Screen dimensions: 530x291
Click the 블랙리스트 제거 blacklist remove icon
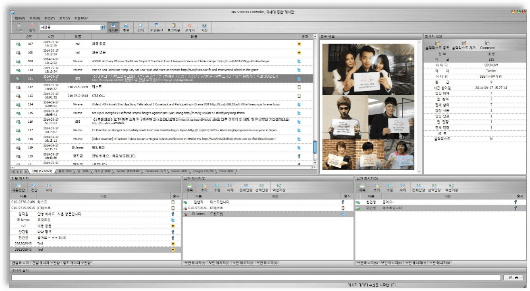point(463,45)
